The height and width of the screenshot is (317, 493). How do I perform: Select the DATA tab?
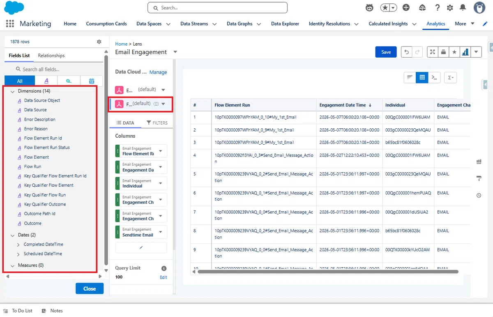pos(125,123)
